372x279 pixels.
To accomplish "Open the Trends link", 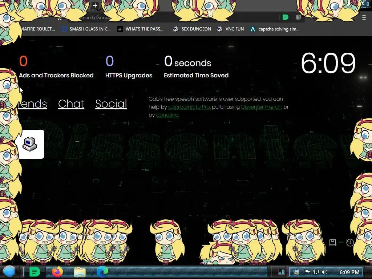I will 32,104.
